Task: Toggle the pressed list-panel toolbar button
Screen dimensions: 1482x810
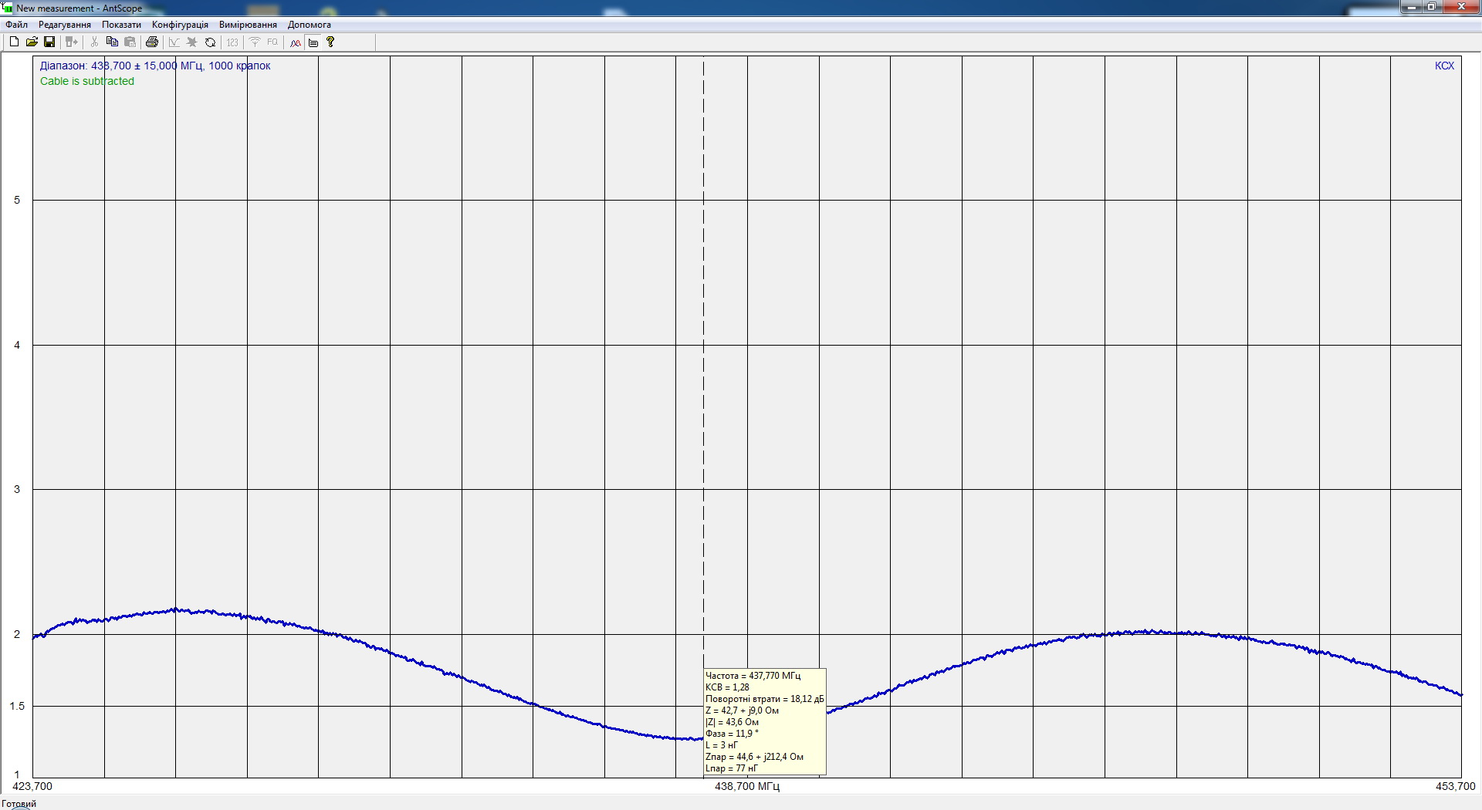Action: tap(313, 42)
